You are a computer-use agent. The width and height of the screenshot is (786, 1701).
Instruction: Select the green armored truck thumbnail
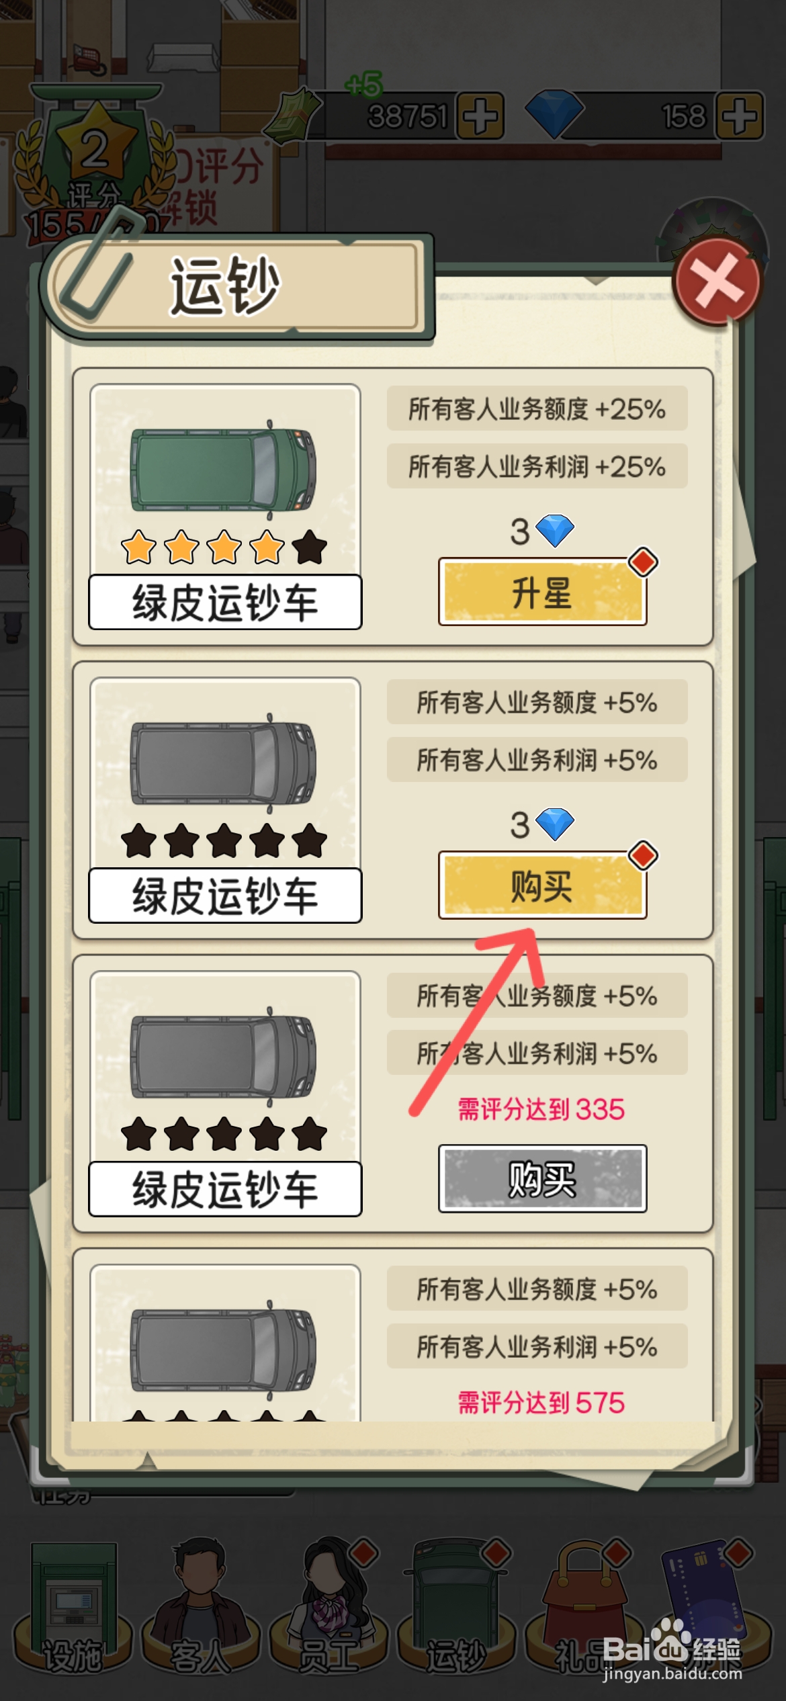(224, 470)
